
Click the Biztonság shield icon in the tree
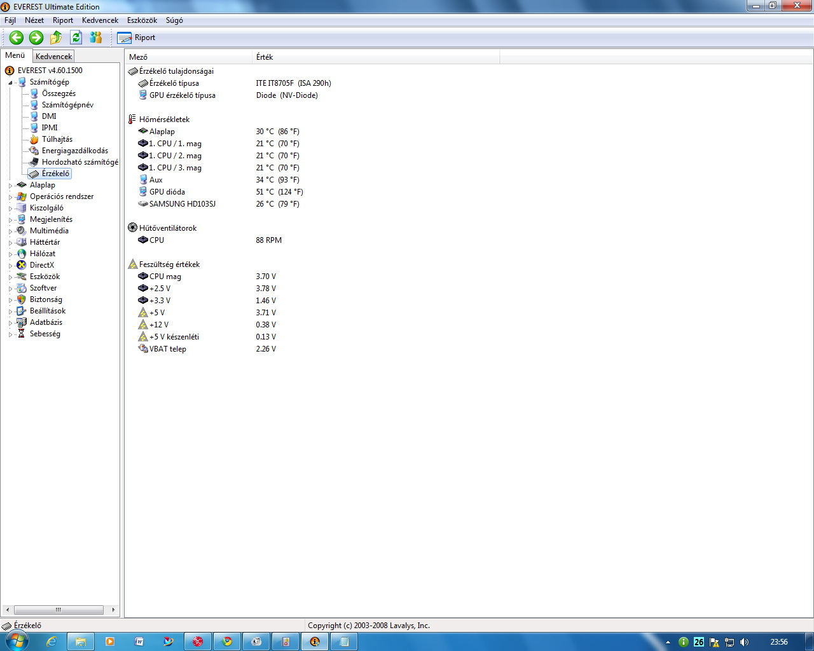tap(22, 299)
